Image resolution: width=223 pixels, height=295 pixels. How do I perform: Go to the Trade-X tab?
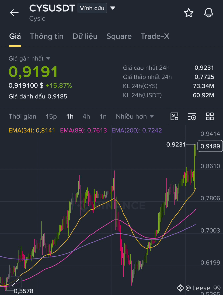pos(155,36)
